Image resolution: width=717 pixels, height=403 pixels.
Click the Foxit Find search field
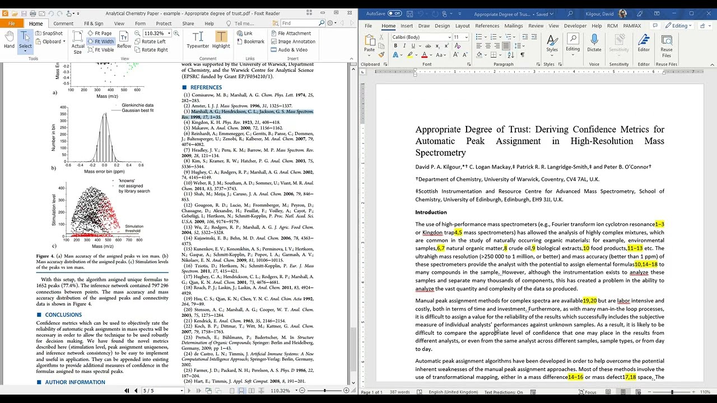coord(299,23)
